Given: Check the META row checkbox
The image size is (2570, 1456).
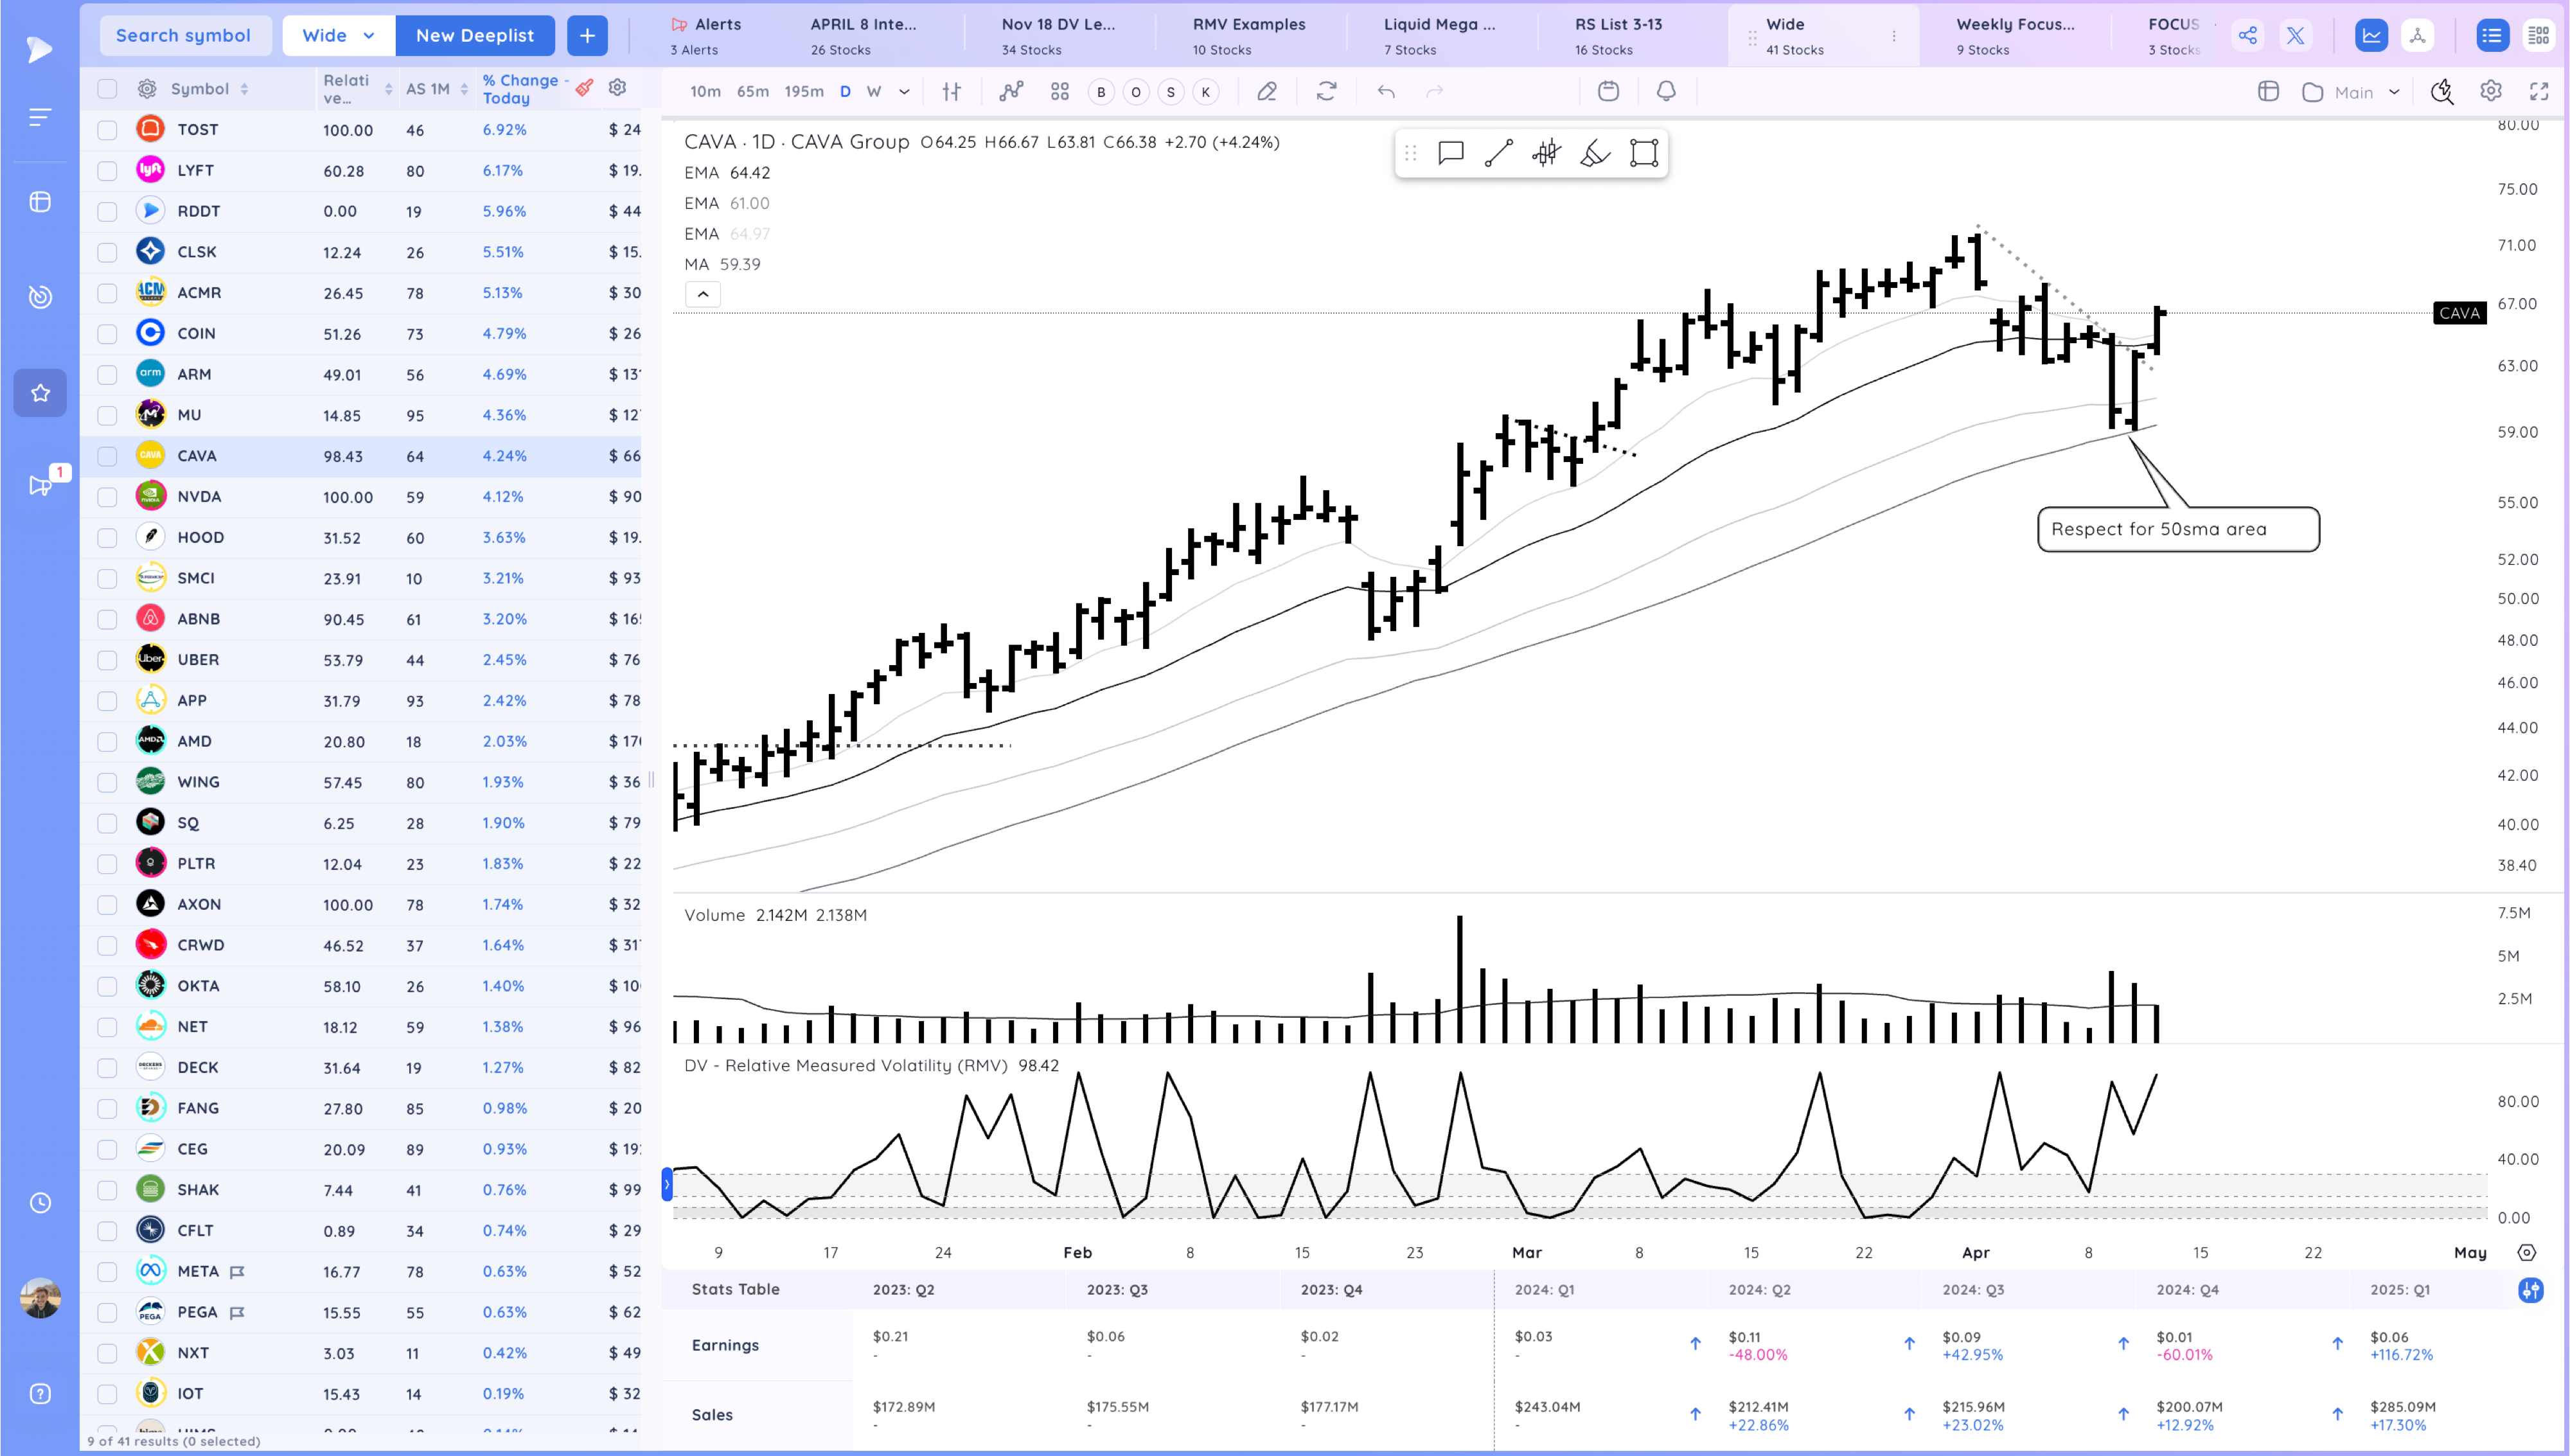Looking at the screenshot, I should click(x=107, y=1272).
